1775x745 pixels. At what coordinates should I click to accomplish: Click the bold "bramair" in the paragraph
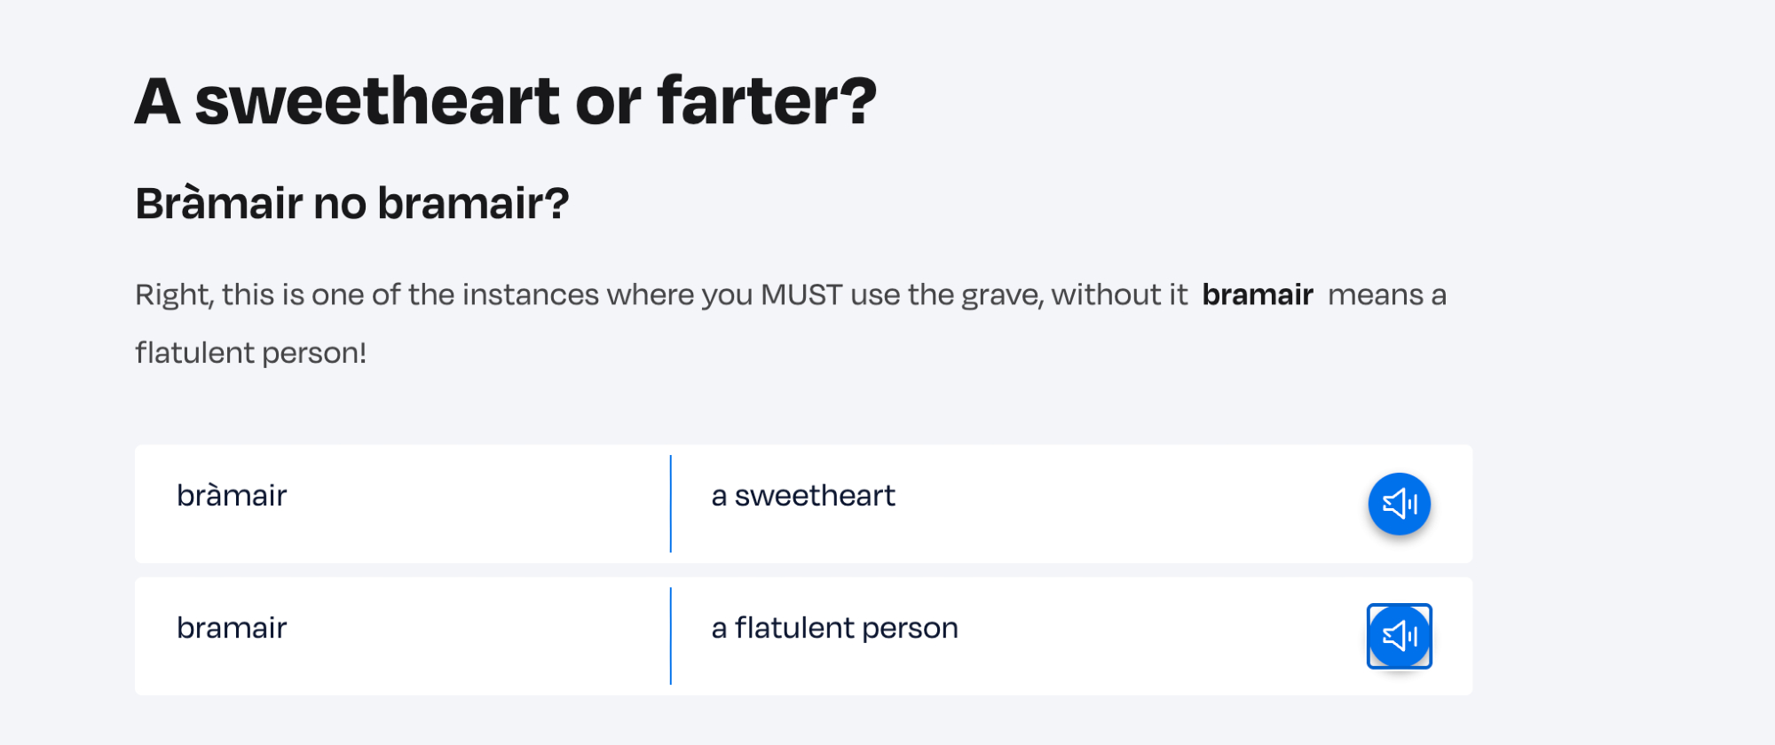point(1257,294)
